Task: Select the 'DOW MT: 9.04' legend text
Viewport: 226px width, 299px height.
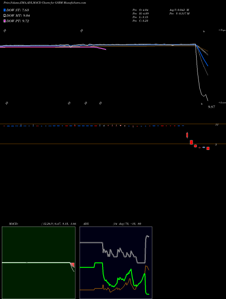Action: click(x=18, y=16)
